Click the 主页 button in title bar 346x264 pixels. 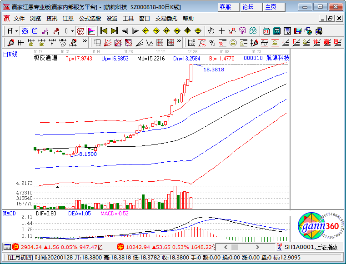point(274,7)
